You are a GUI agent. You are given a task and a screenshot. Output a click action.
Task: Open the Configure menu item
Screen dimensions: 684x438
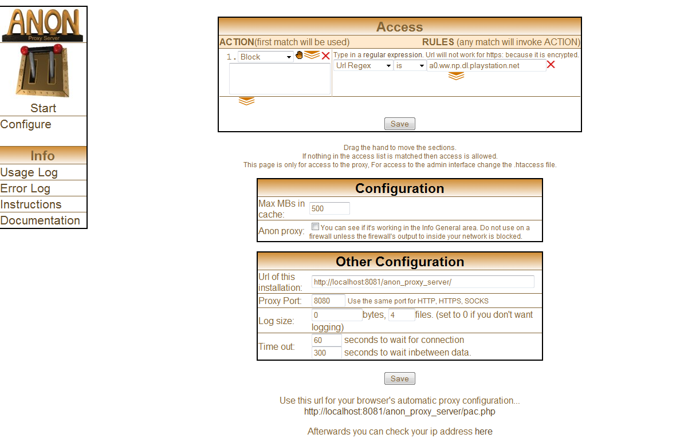click(x=26, y=124)
